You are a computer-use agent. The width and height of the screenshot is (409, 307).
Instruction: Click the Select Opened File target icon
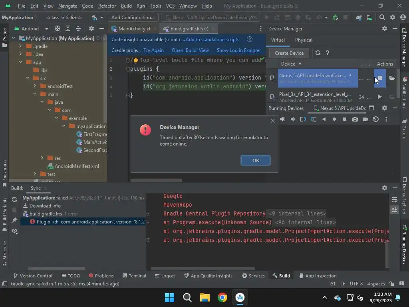click(x=58, y=28)
